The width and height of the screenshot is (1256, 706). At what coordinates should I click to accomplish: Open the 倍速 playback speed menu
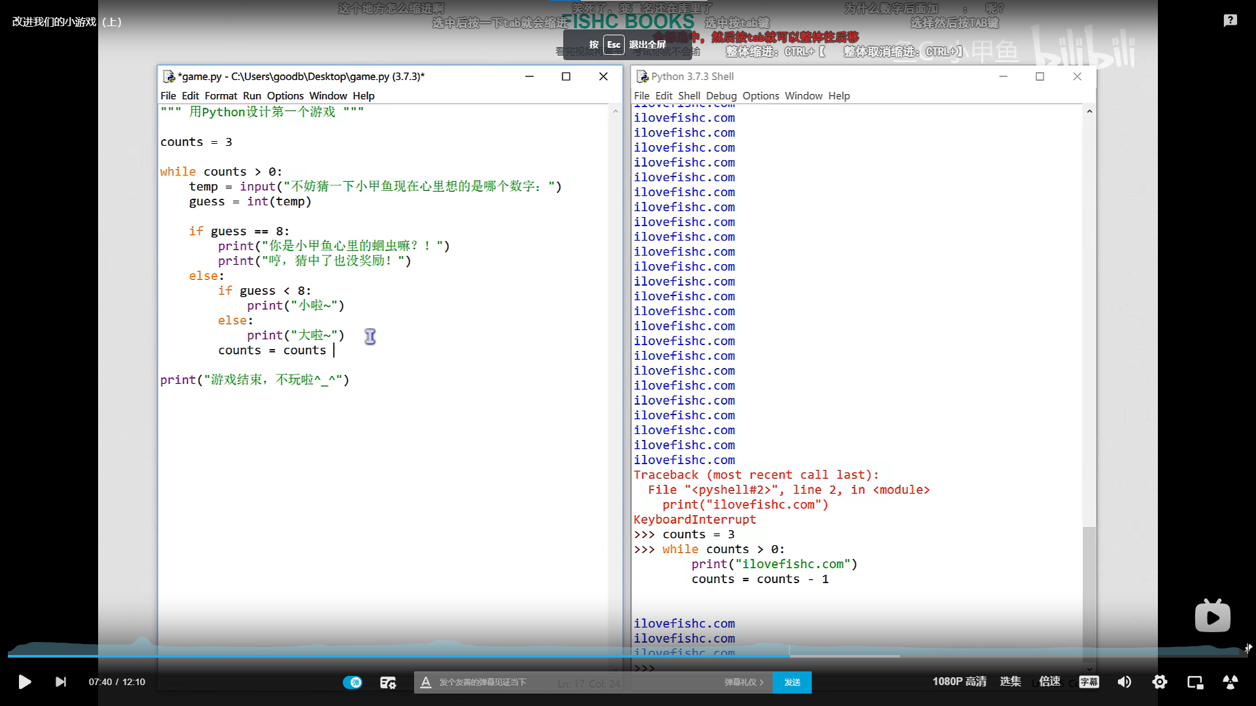pyautogui.click(x=1049, y=681)
